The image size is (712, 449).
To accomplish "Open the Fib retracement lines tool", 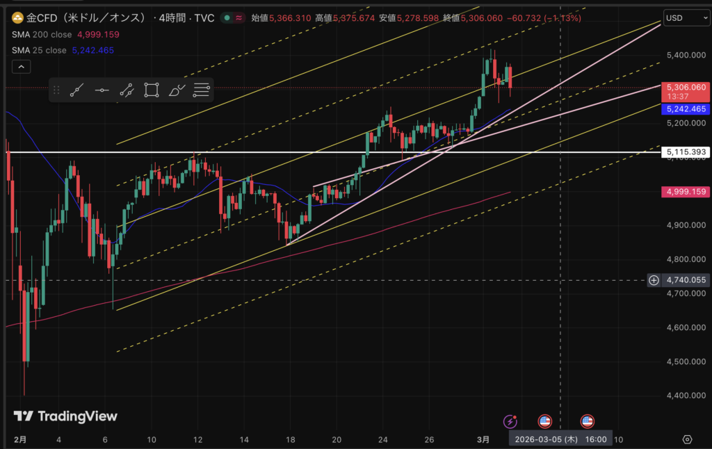I will pos(202,90).
